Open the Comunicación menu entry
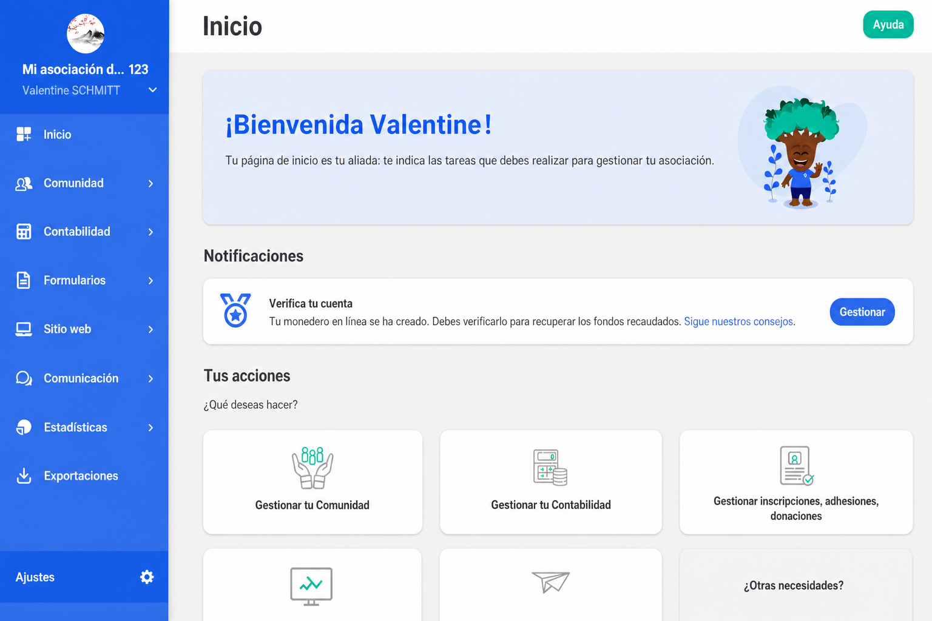 point(84,378)
